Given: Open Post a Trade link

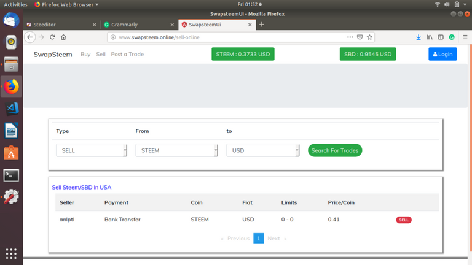Looking at the screenshot, I should coord(127,54).
